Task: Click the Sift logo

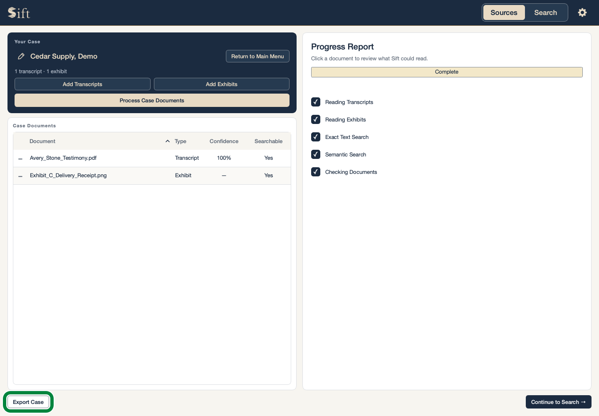Action: click(x=19, y=13)
